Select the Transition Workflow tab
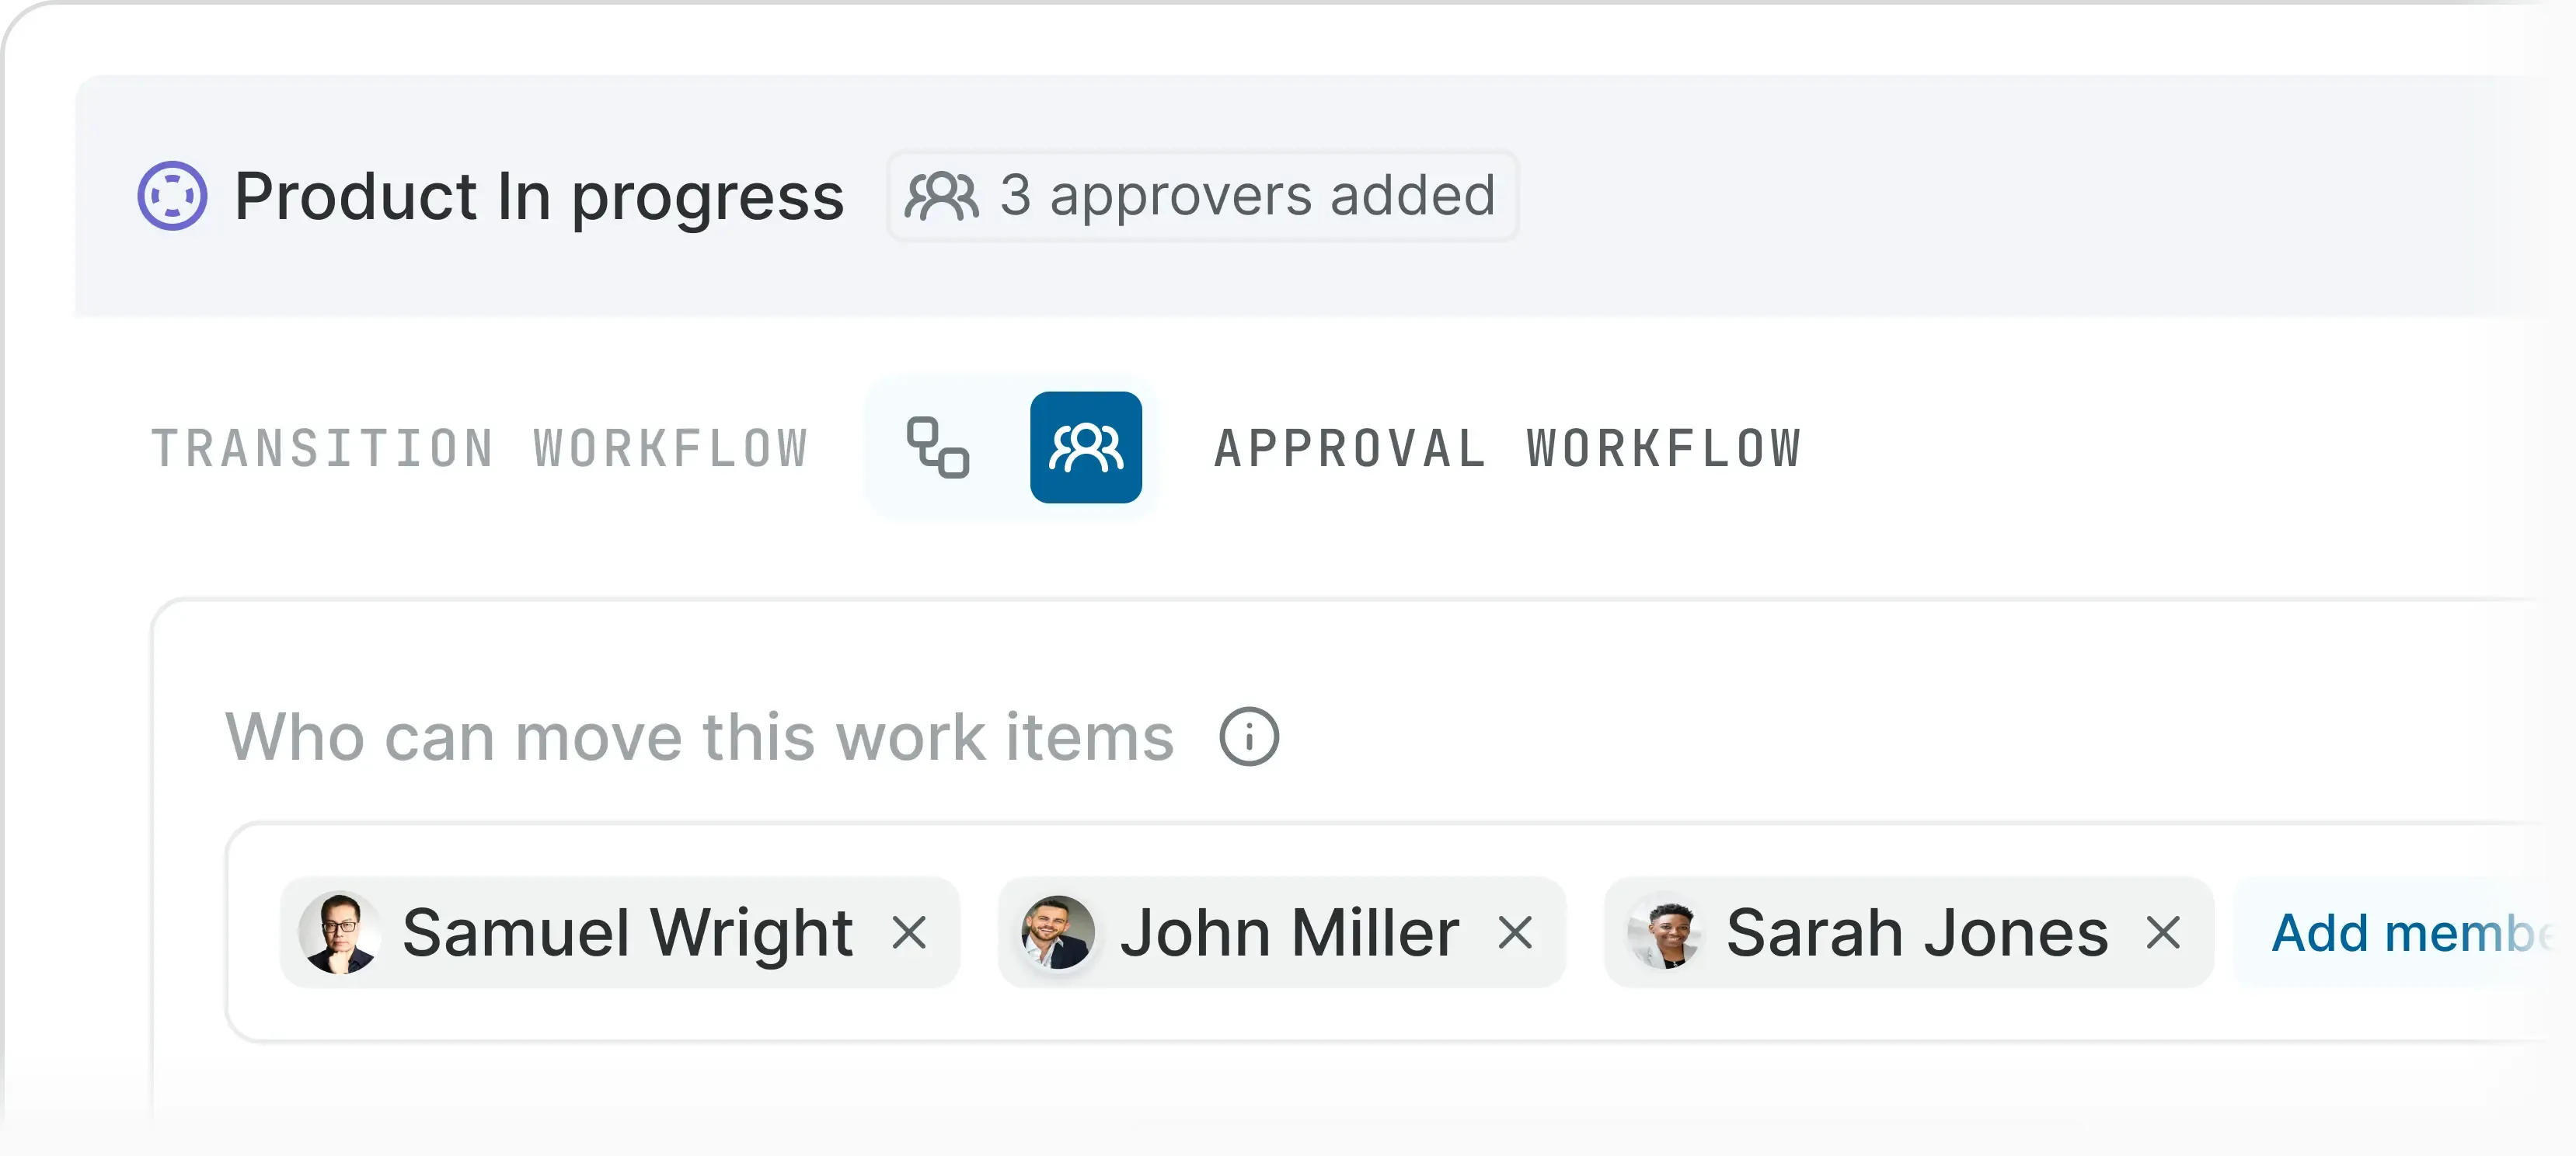Image resolution: width=2576 pixels, height=1156 pixels. click(480, 448)
